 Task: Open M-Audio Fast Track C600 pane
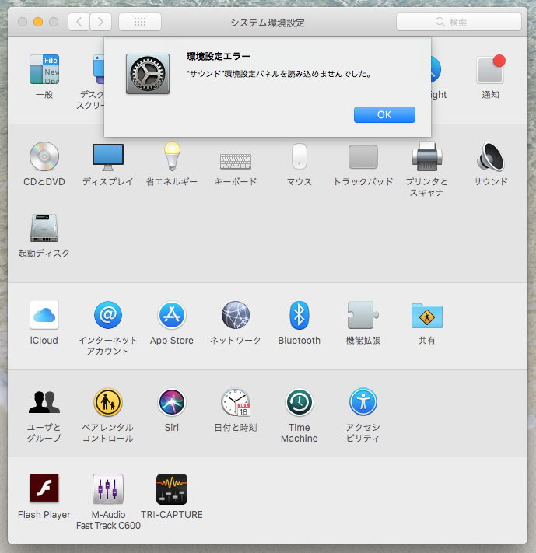(x=108, y=490)
